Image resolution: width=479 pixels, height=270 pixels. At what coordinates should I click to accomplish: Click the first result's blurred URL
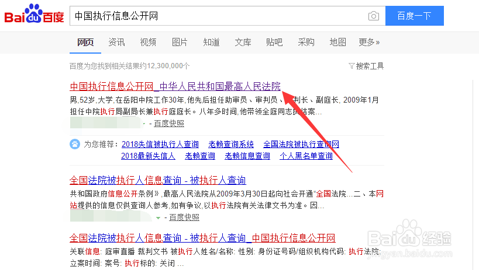point(105,123)
